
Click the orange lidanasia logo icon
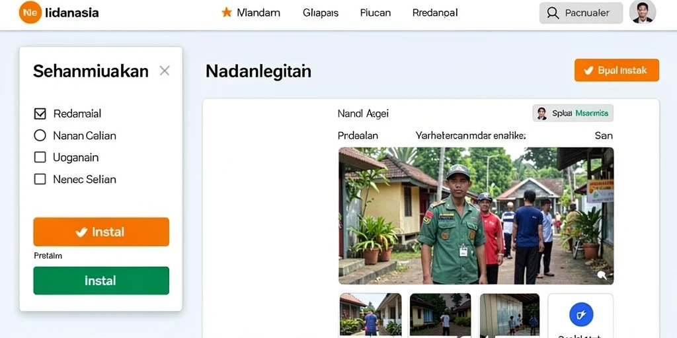point(30,13)
